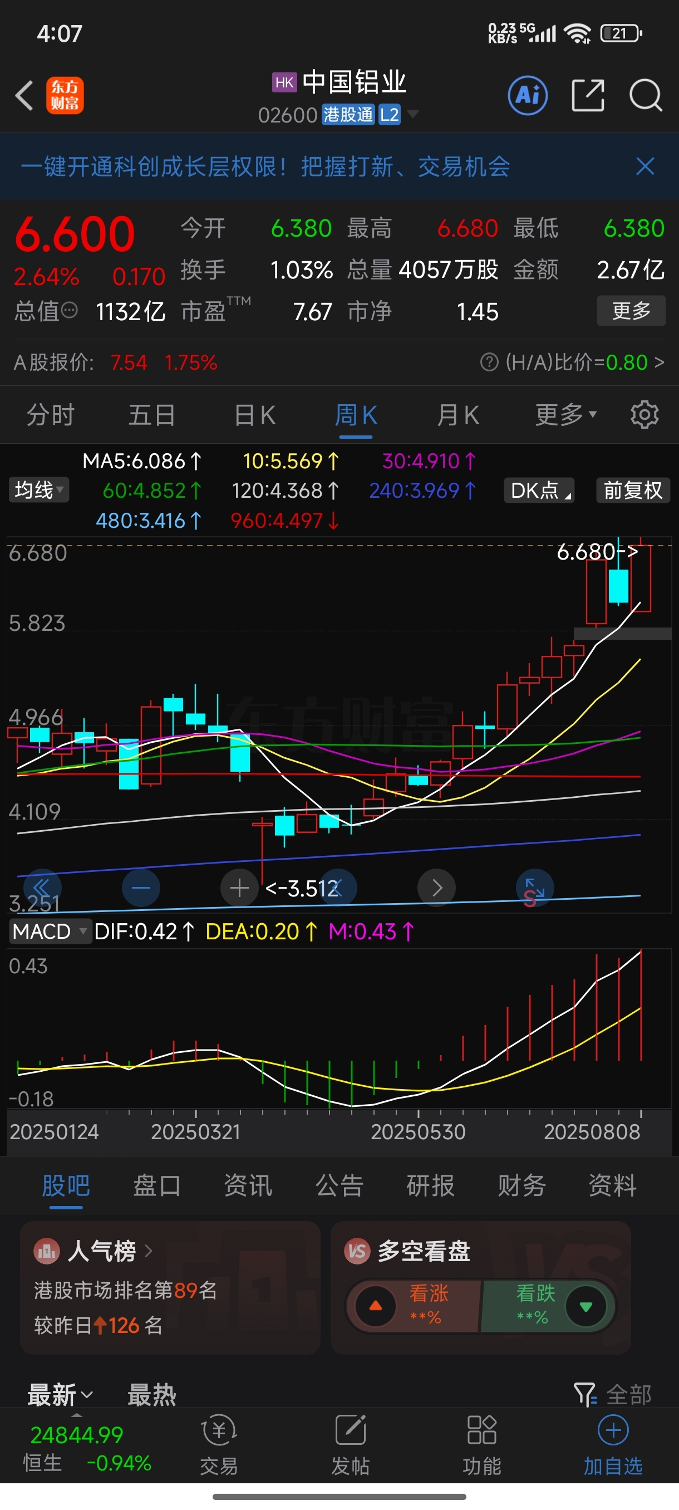
Task: Tap the H/A比价 help question icon
Action: tap(489, 362)
